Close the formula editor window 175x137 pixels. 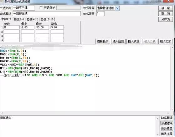coord(169,1)
